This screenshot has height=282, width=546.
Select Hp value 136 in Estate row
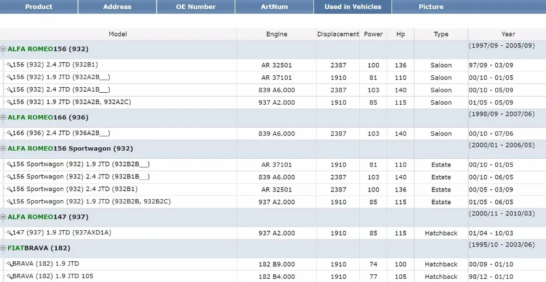(400, 190)
